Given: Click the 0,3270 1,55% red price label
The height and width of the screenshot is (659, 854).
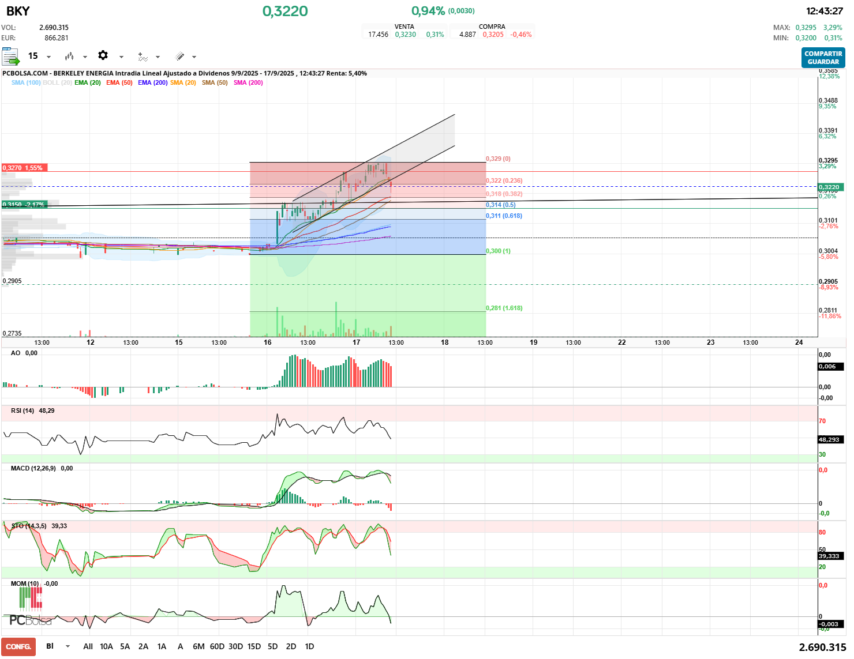Looking at the screenshot, I should pyautogui.click(x=24, y=168).
